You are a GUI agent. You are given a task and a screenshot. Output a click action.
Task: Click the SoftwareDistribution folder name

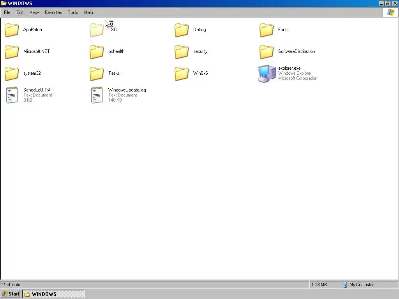point(297,51)
